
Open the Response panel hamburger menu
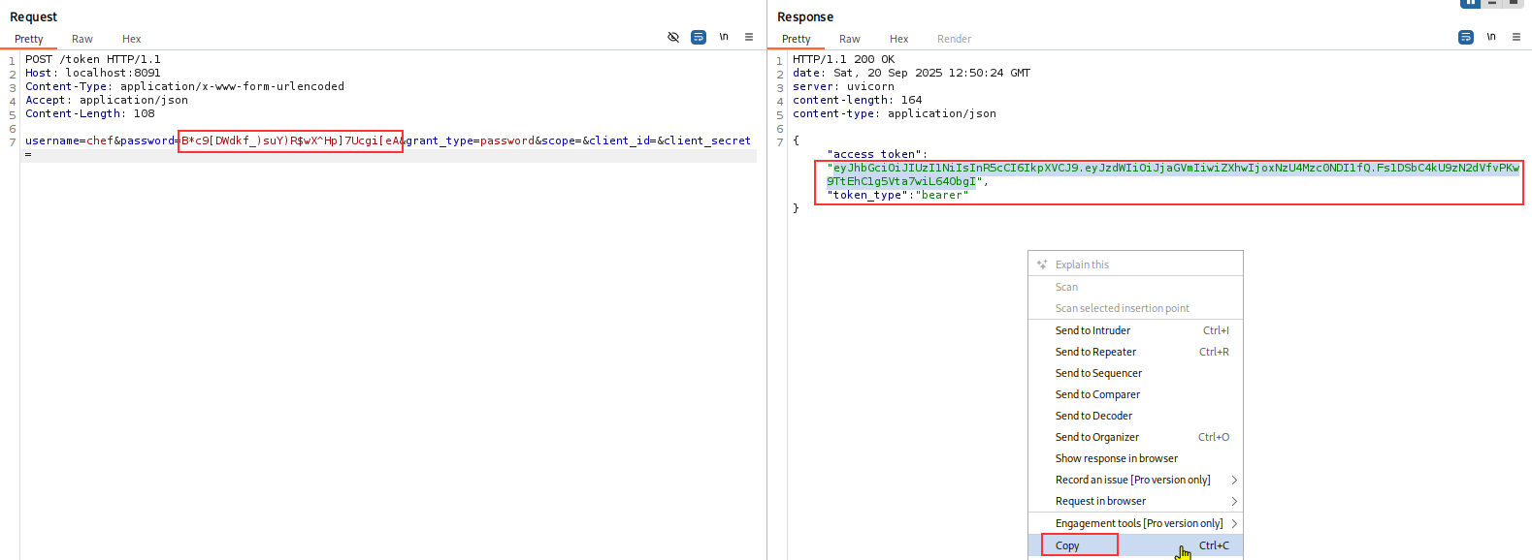pos(1516,37)
